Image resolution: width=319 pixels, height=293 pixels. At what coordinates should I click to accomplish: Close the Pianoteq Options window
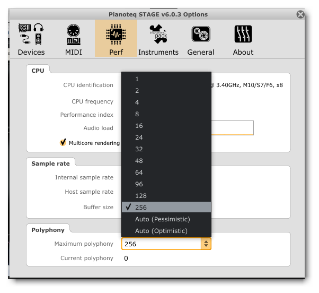pyautogui.click(x=300, y=14)
